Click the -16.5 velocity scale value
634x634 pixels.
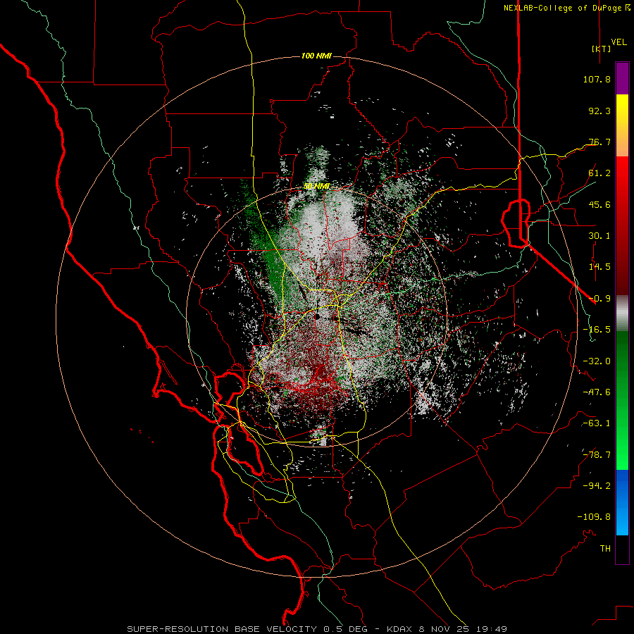[x=597, y=330]
